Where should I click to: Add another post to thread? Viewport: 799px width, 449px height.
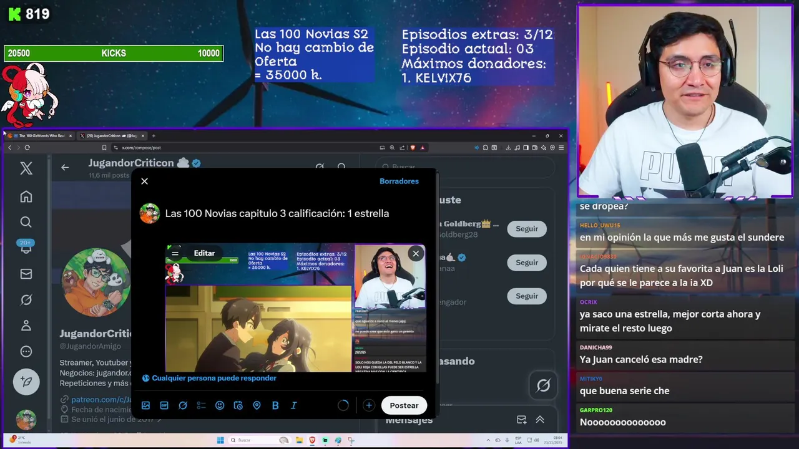tap(369, 405)
